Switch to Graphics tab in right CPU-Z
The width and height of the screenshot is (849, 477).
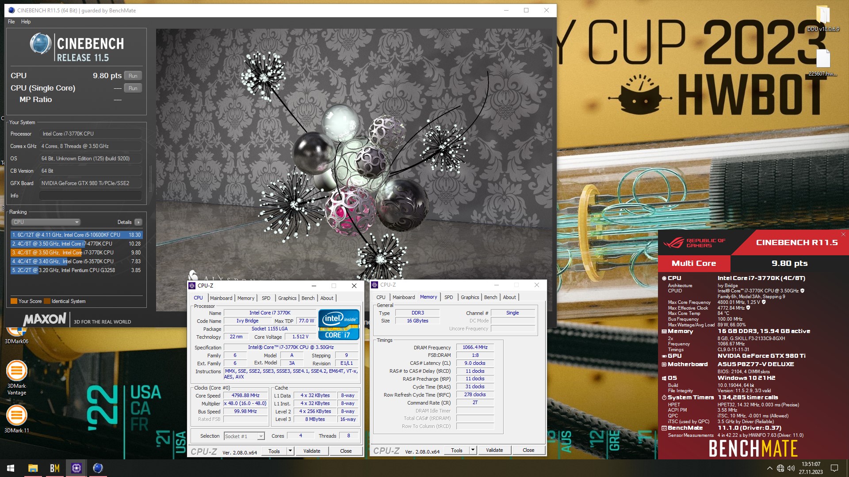(x=470, y=297)
